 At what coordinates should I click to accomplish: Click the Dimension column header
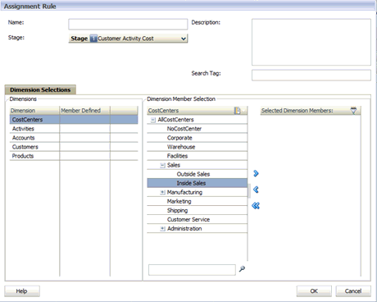(x=34, y=111)
